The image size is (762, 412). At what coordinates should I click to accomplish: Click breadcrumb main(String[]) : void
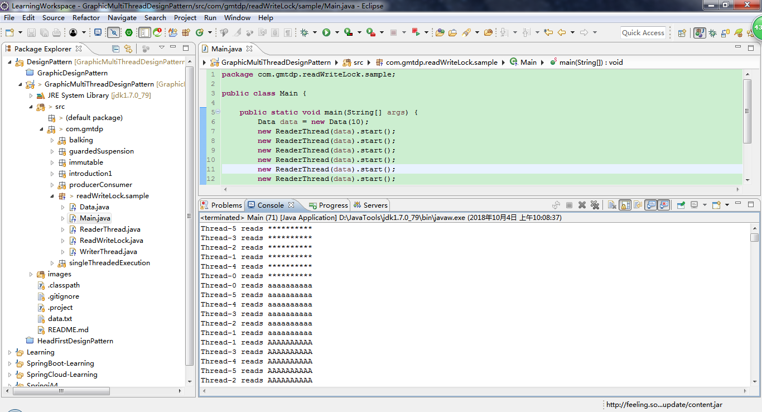click(591, 62)
